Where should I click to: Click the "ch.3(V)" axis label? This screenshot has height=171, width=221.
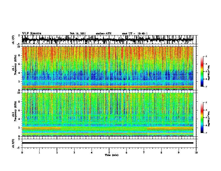click(x=13, y=143)
